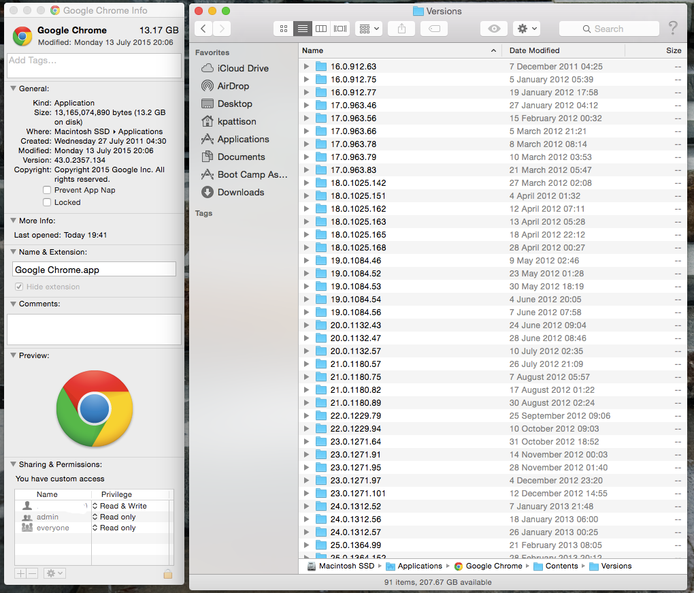Screen dimensions: 694x593
Task: Switch Finder to Cover Flow view
Action: [340, 29]
